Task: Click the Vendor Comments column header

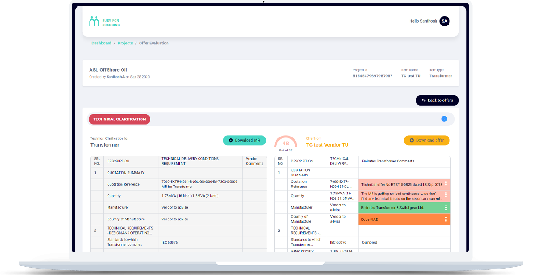Action: 255,161
